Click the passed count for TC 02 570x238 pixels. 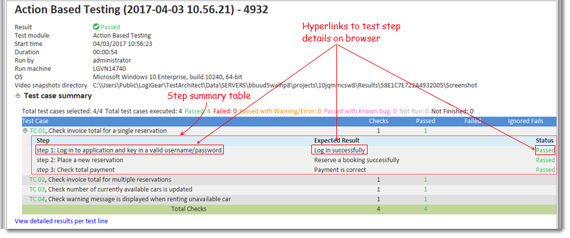[425, 179]
